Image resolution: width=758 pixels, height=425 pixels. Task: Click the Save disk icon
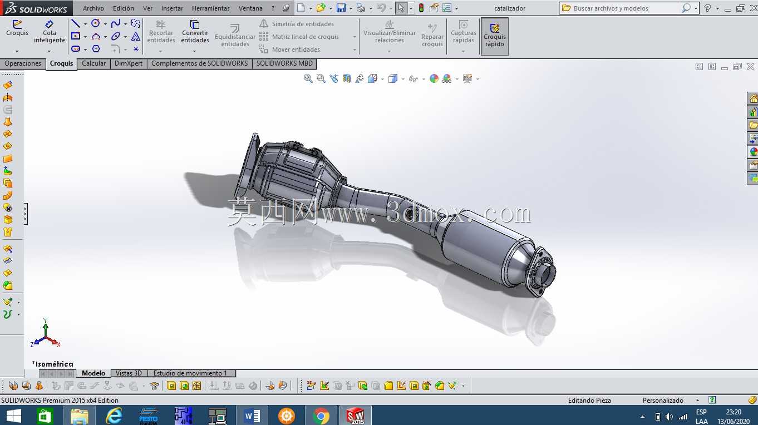coord(341,8)
